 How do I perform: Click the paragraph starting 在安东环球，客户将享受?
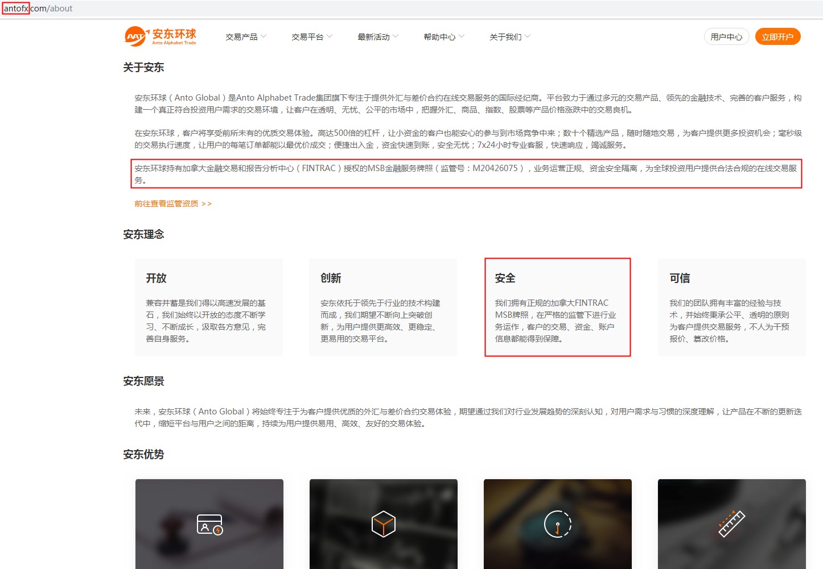coord(468,139)
